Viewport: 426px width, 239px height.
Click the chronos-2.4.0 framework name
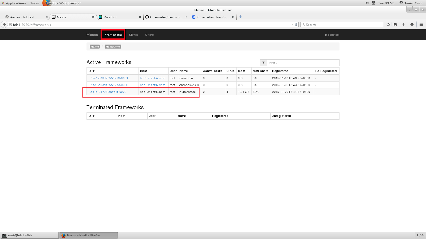(189, 85)
